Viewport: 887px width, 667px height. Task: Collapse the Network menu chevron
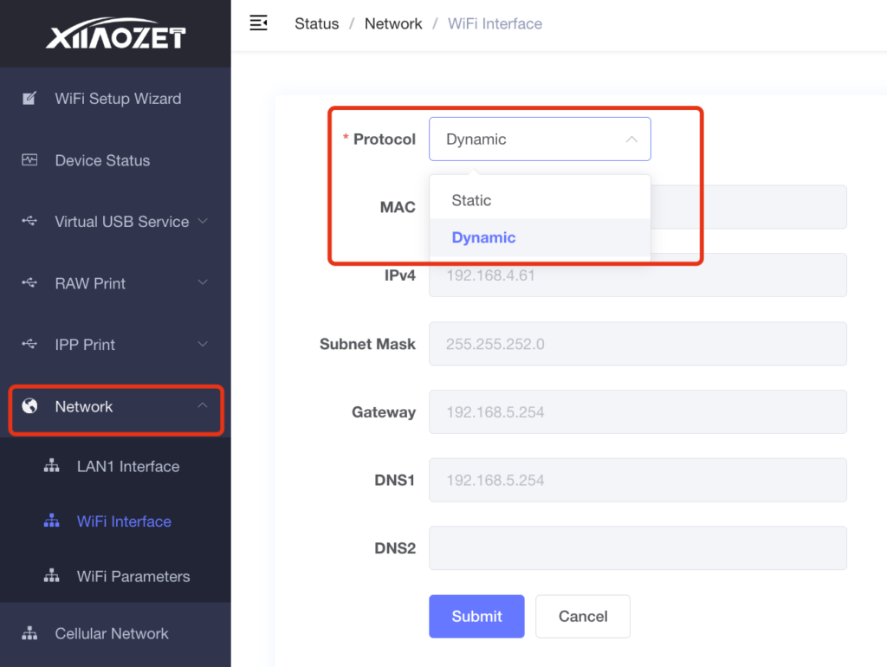(x=203, y=406)
